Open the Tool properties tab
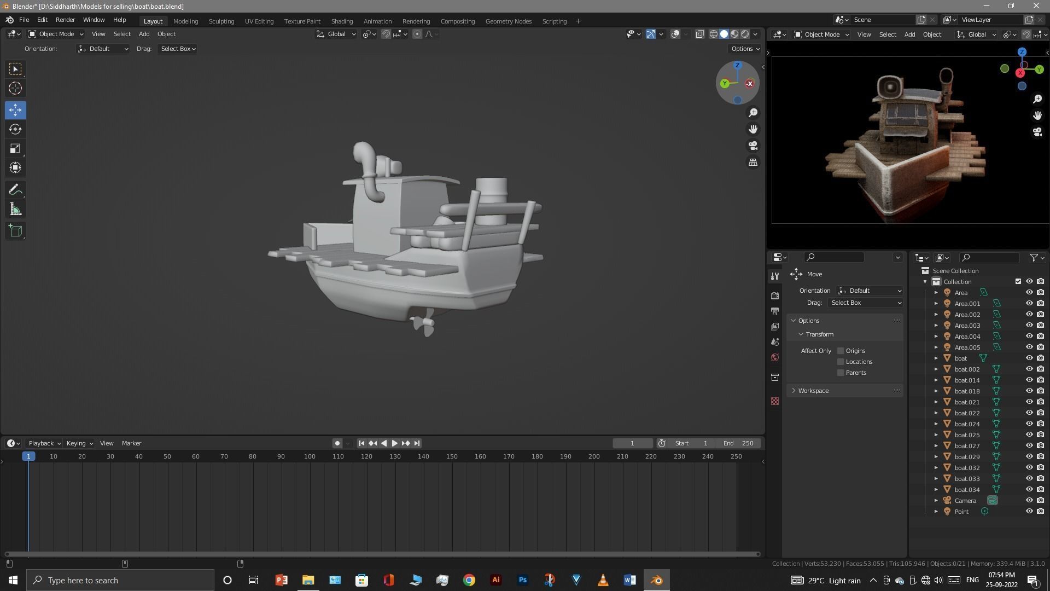The width and height of the screenshot is (1050, 591). (774, 276)
